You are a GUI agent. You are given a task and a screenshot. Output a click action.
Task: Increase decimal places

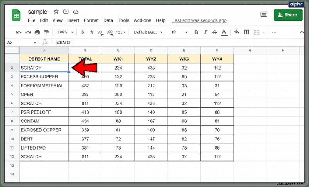pyautogui.click(x=110, y=32)
